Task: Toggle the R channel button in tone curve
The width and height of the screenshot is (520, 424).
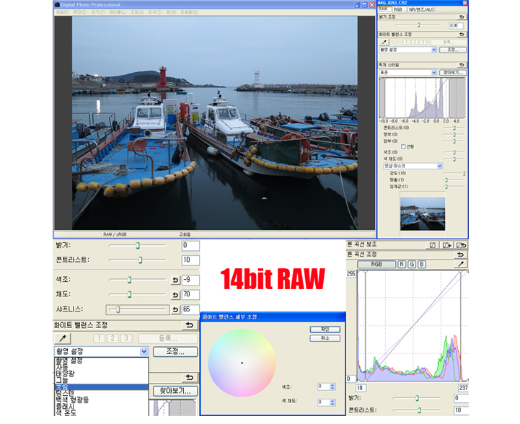Action: (x=402, y=265)
